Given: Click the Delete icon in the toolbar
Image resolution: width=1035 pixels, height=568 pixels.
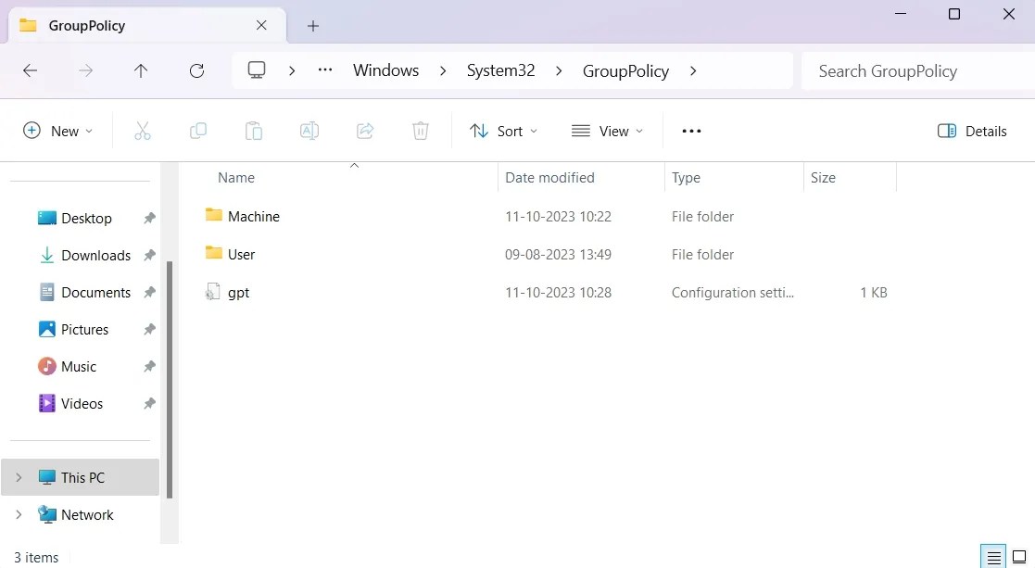Looking at the screenshot, I should [x=420, y=131].
